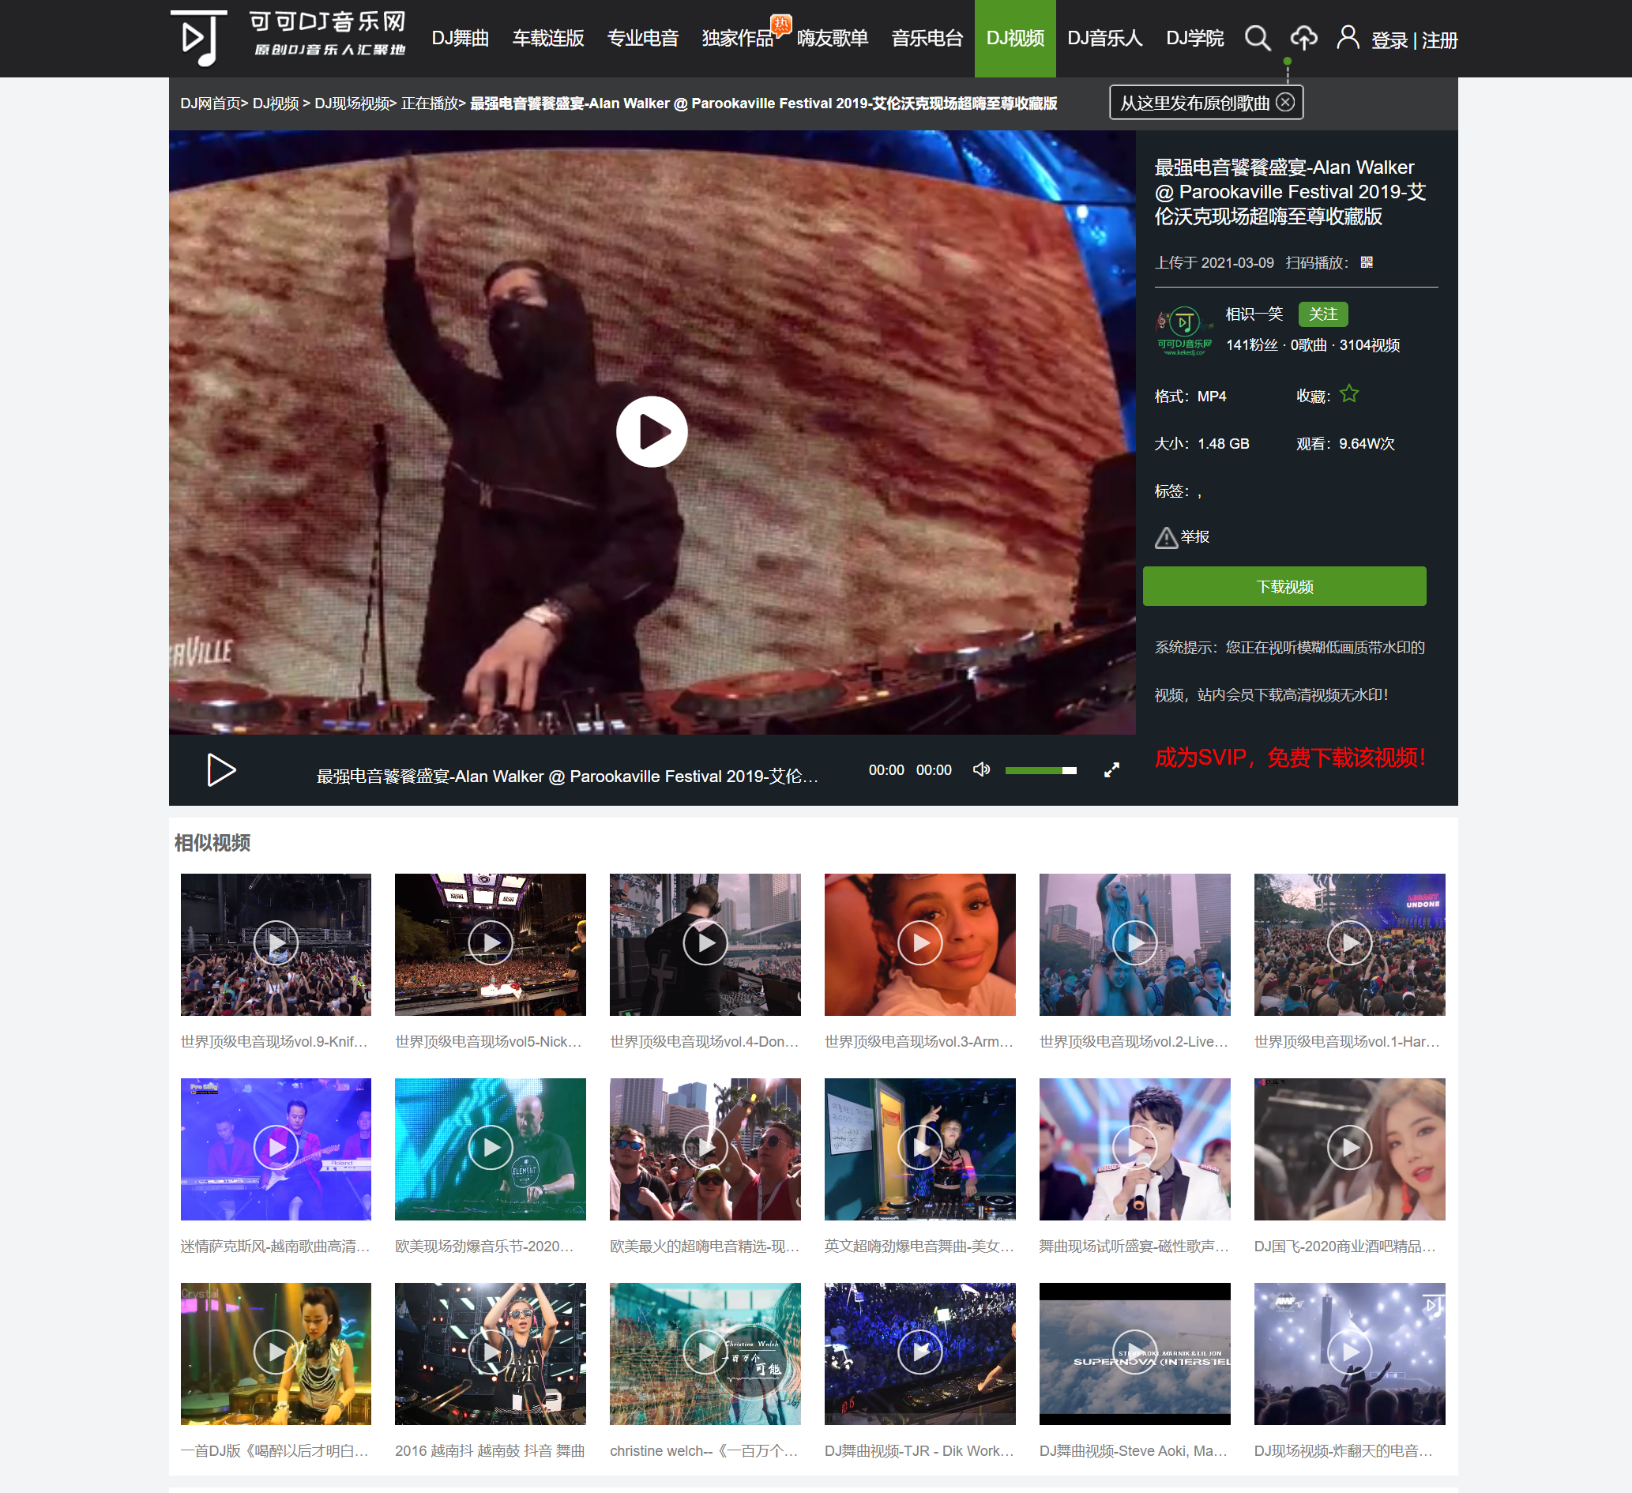The height and width of the screenshot is (1493, 1632).
Task: Play thumbnail 世界顶级电音现场vol5-Nick
Action: pos(490,944)
